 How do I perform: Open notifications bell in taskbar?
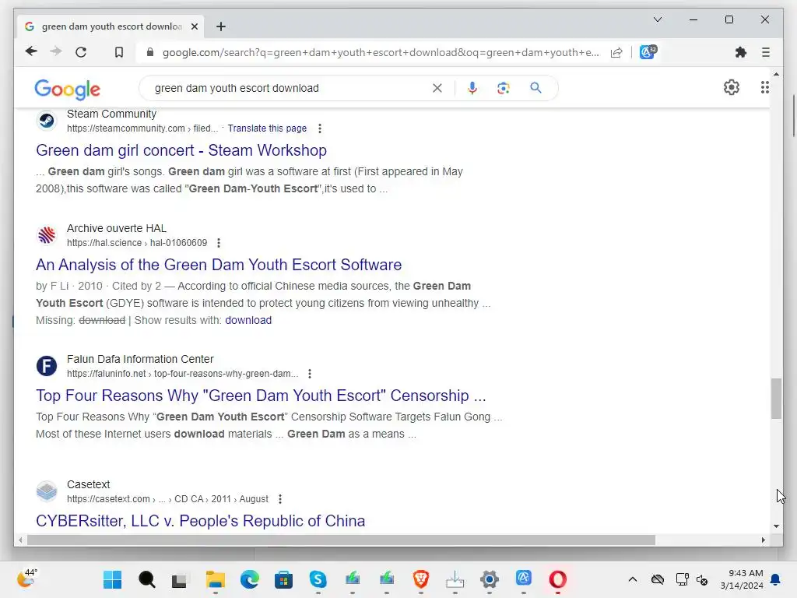tap(775, 579)
